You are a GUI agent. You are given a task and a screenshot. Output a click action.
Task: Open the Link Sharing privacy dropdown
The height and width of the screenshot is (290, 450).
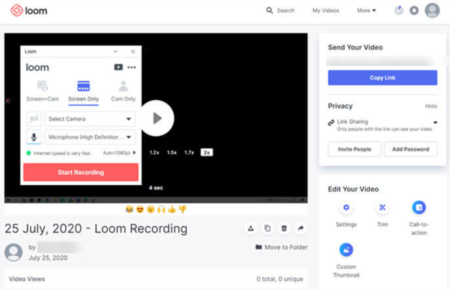pos(435,122)
